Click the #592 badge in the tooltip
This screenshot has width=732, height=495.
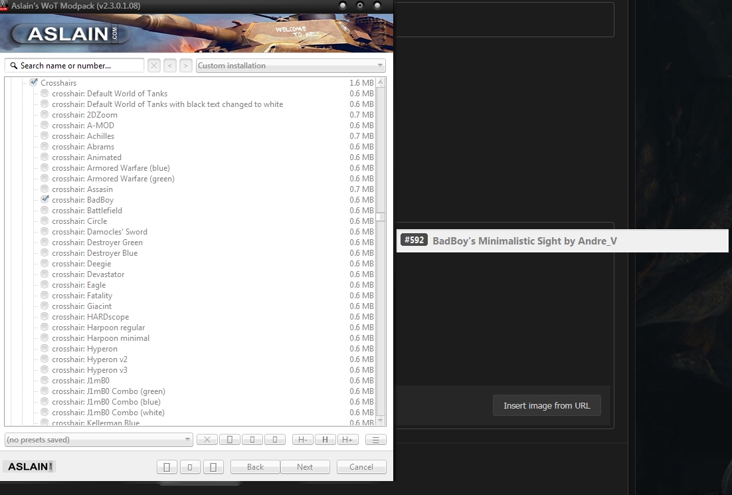click(414, 240)
